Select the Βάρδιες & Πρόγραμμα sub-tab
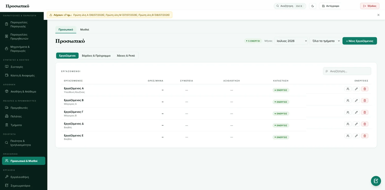The image size is (385, 190). pos(96,56)
